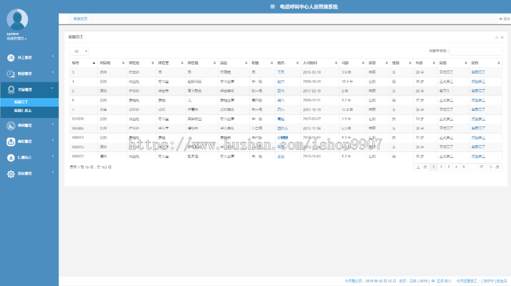Image resolution: width=511 pixels, height=286 pixels.
Task: Click the reward action link in row 066013
Action: coord(478,138)
